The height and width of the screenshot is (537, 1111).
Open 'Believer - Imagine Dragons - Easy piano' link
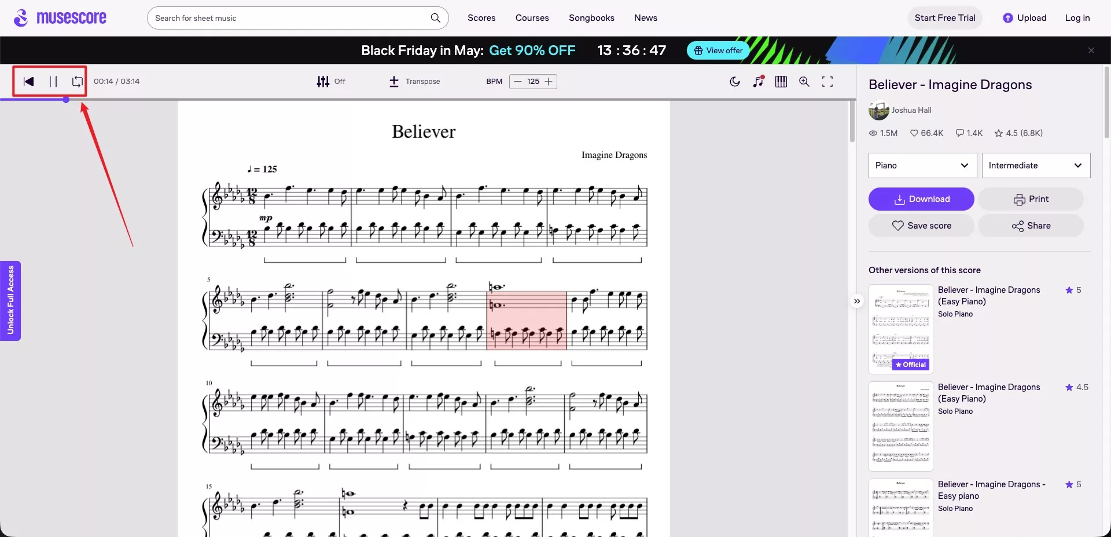pos(991,490)
